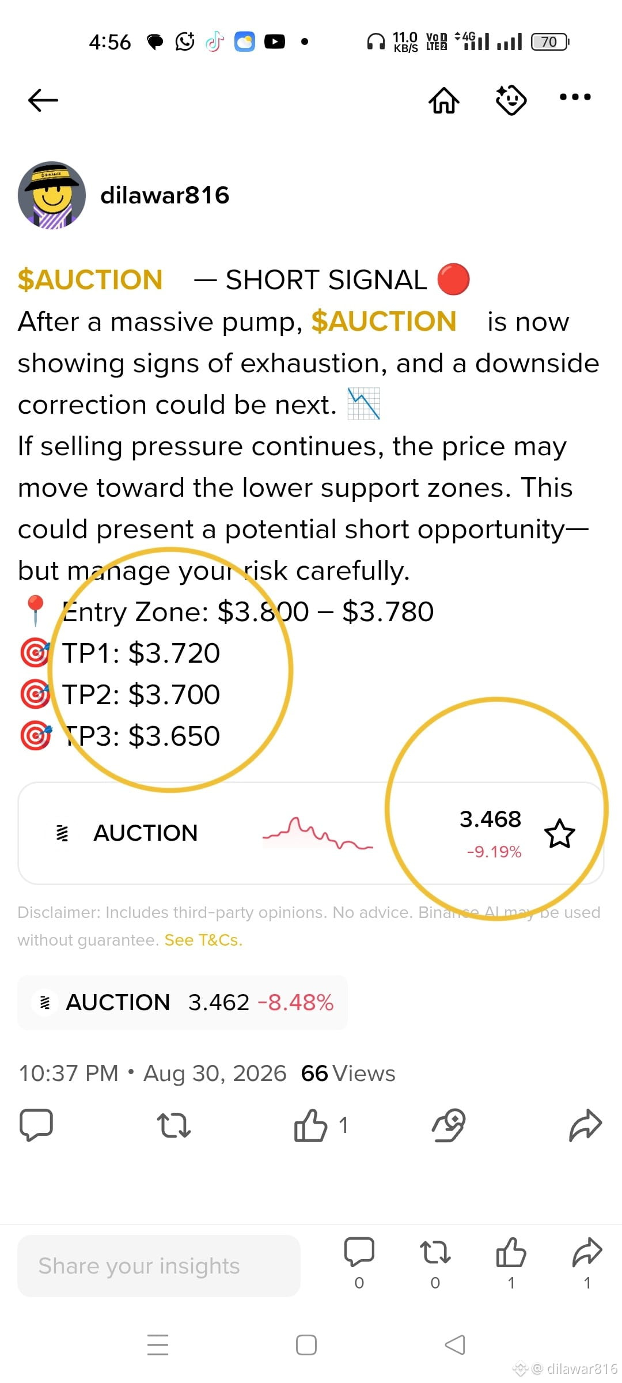Tap the back arrow icon
Image resolution: width=622 pixels, height=1383 pixels.
[43, 100]
